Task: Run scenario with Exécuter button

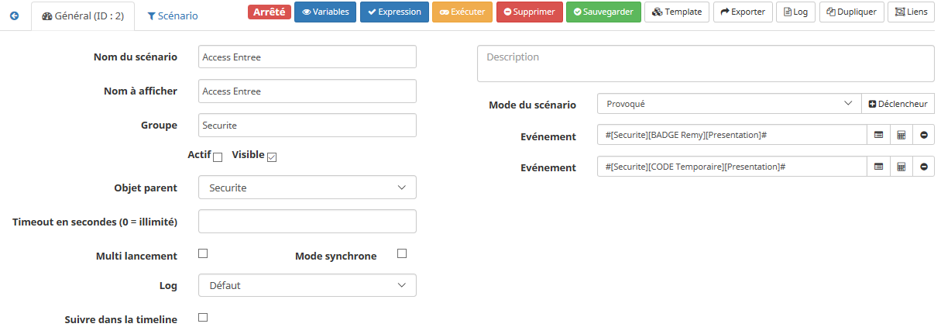Action: pyautogui.click(x=462, y=12)
